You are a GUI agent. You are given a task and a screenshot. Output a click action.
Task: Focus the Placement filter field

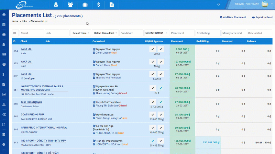coord(182,33)
